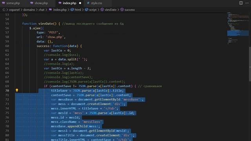Open the editor more actions menu

click(x=247, y=3)
